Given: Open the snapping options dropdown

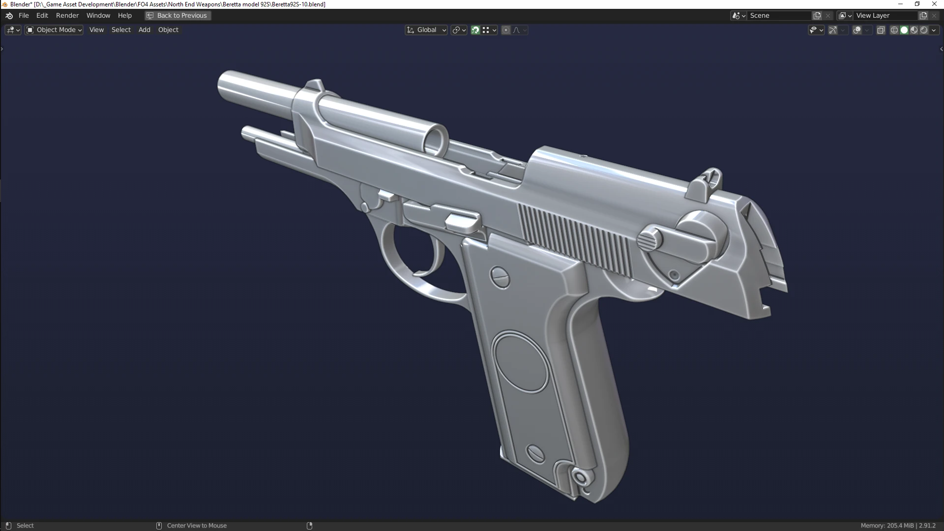Looking at the screenshot, I should click(489, 30).
